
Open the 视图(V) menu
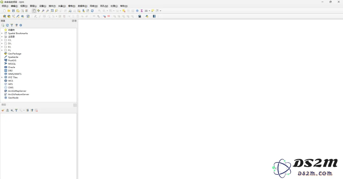(24, 6)
